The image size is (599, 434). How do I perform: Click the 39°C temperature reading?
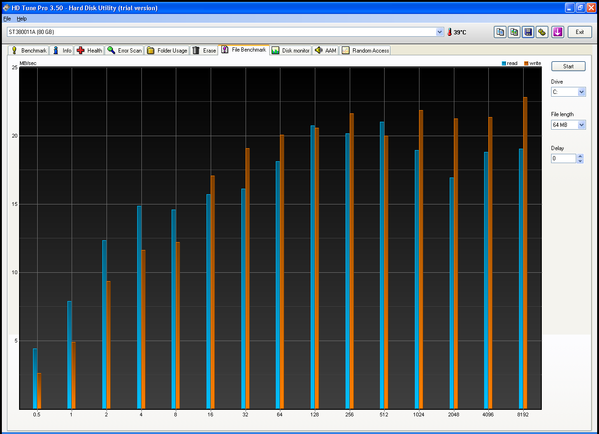460,32
